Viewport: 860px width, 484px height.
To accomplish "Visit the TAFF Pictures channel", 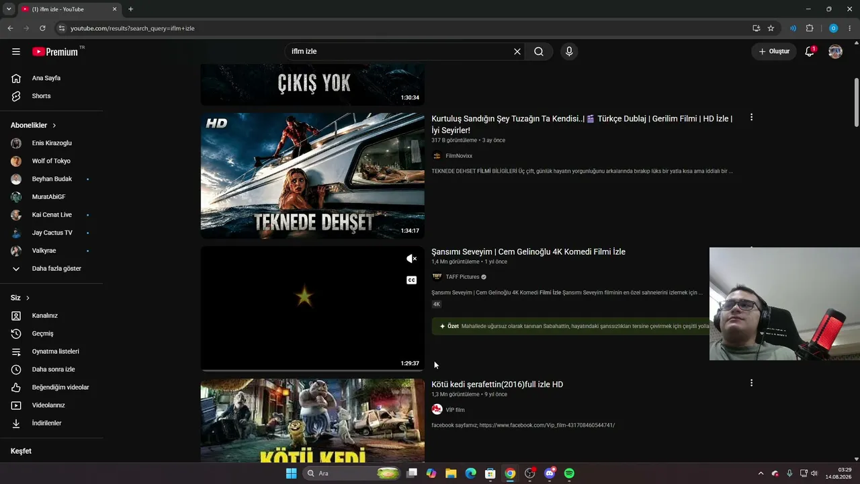I will click(x=462, y=277).
